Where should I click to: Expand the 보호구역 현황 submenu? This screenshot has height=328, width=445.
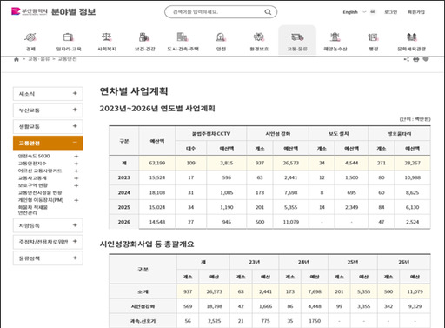click(76, 185)
